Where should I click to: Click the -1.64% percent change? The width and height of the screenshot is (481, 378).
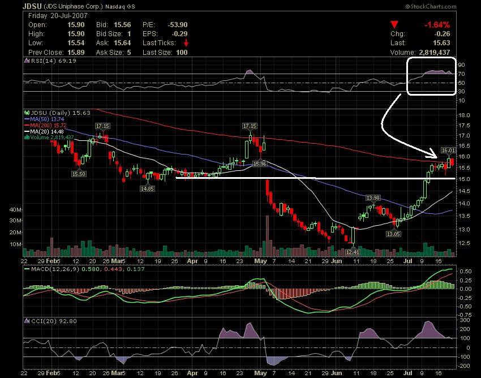437,25
